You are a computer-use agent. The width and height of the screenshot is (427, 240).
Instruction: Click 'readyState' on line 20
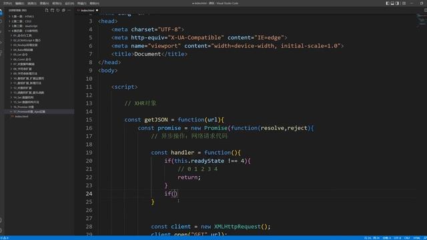point(207,161)
